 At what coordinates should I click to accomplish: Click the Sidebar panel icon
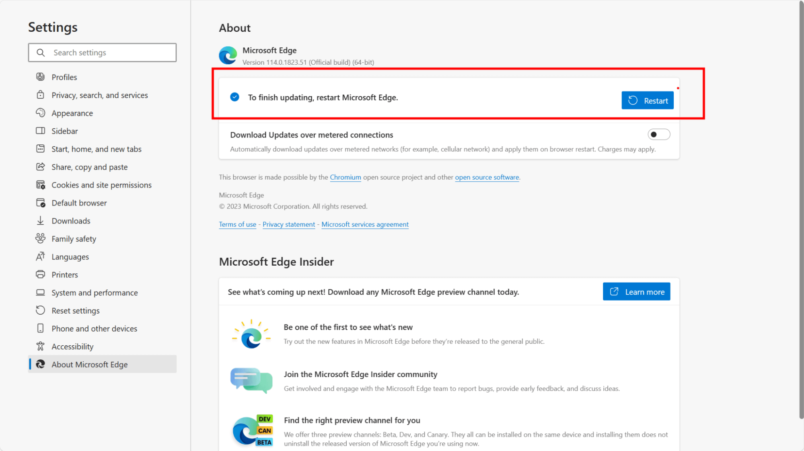tap(40, 131)
